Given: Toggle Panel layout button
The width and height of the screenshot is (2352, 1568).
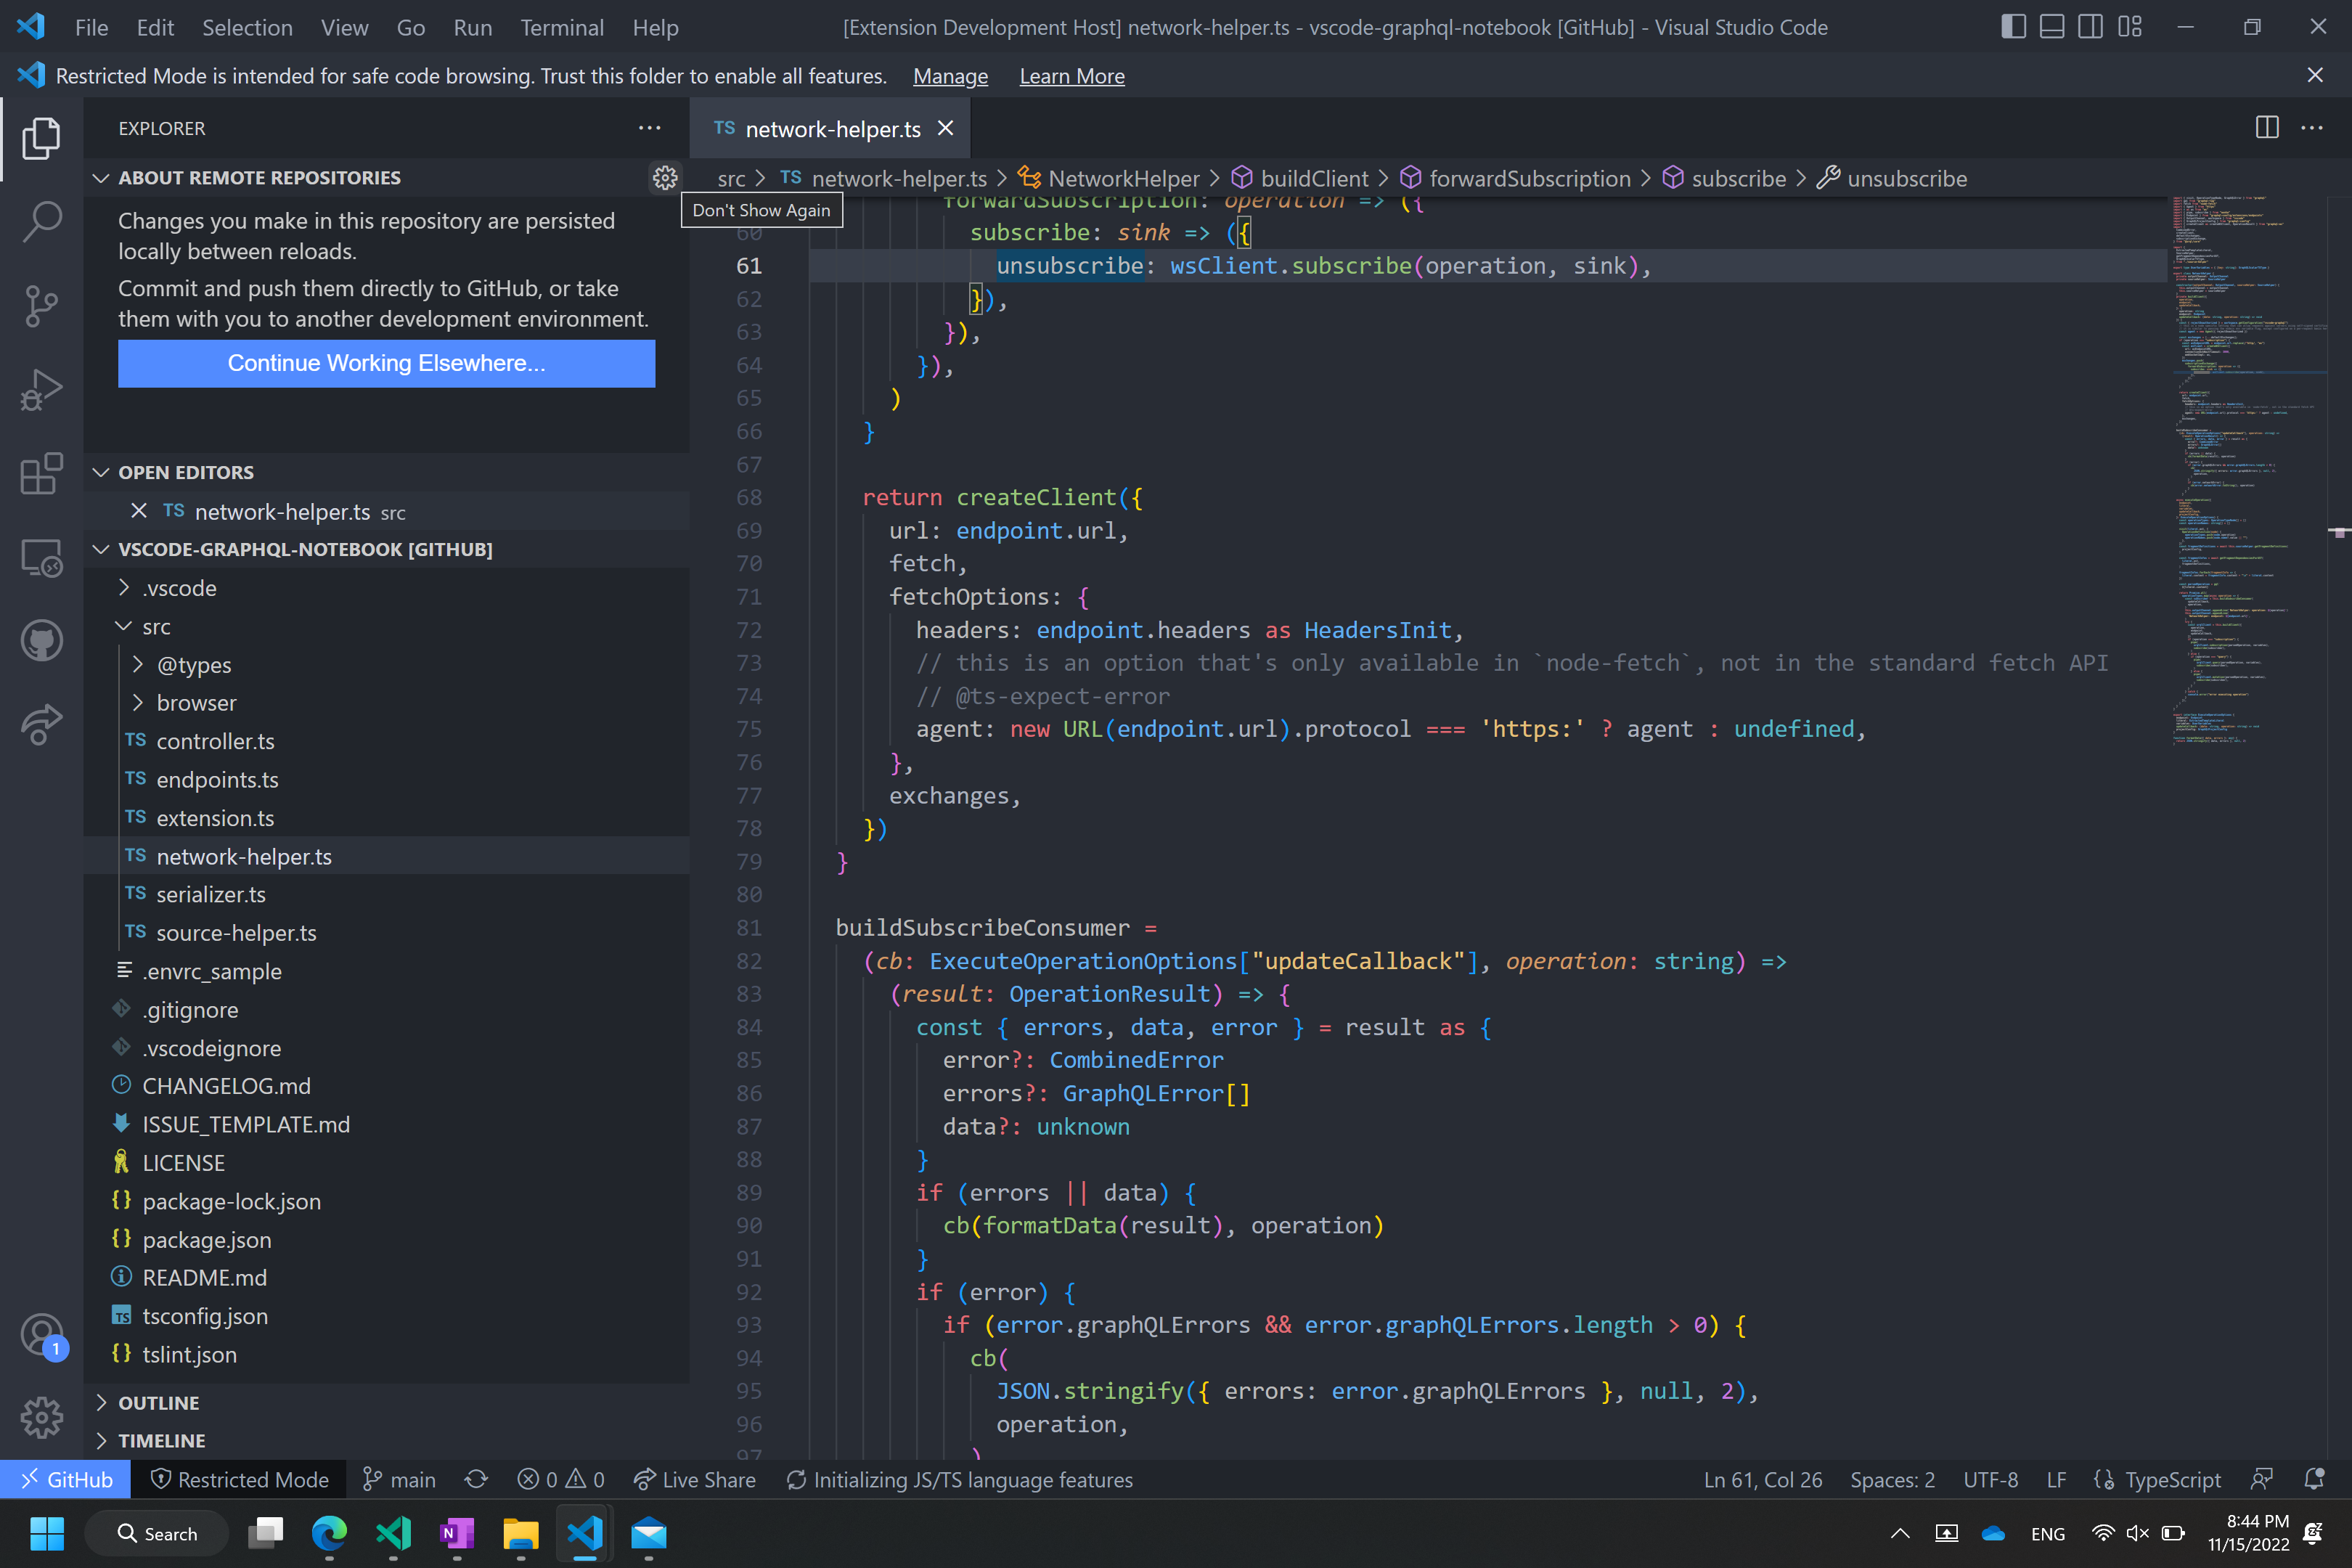Looking at the screenshot, I should [2051, 27].
